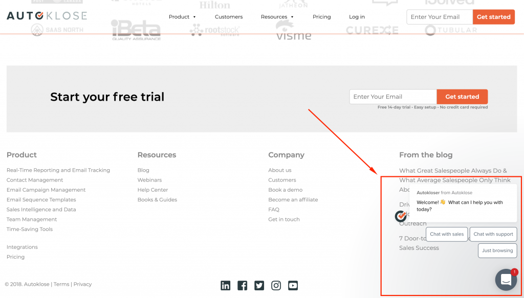Image resolution: width=524 pixels, height=298 pixels.
Task: Open Contact Management footer link
Action: (35, 180)
